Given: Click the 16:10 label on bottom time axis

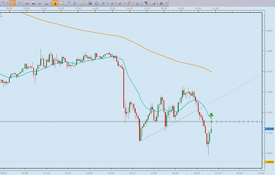Looking at the screenshot, I should coord(132,173).
